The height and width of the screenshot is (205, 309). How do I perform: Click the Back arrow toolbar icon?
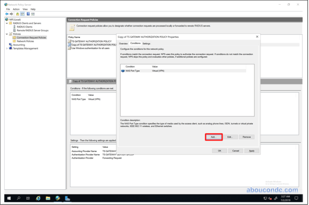point(8,14)
